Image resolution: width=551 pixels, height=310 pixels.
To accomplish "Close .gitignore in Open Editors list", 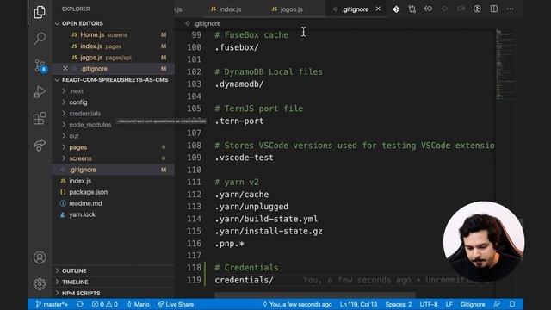I will [x=65, y=69].
